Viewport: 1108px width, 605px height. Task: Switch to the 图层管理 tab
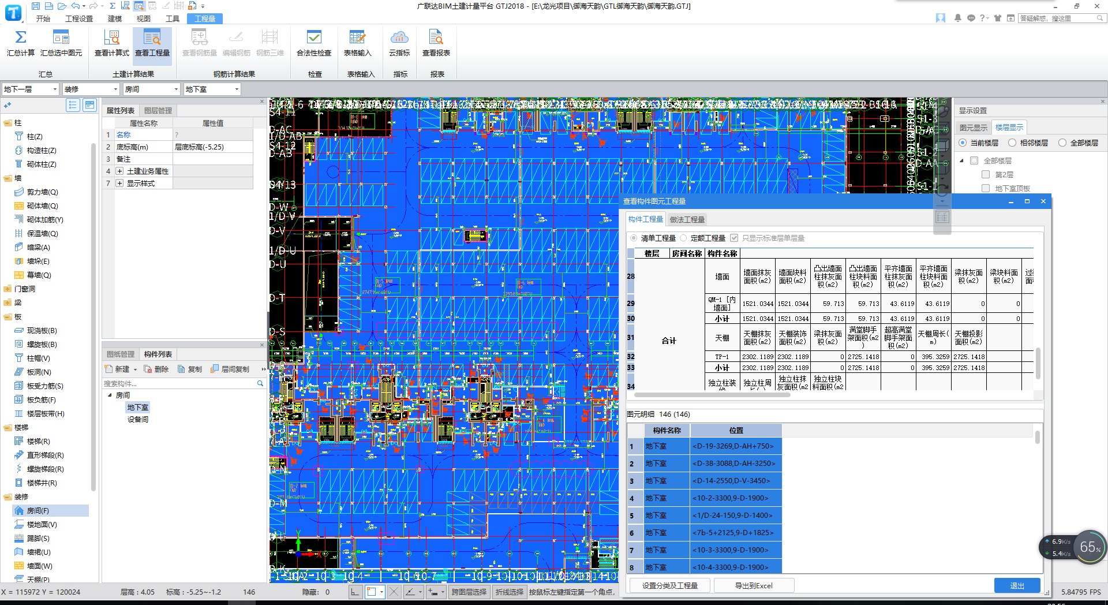click(x=158, y=110)
